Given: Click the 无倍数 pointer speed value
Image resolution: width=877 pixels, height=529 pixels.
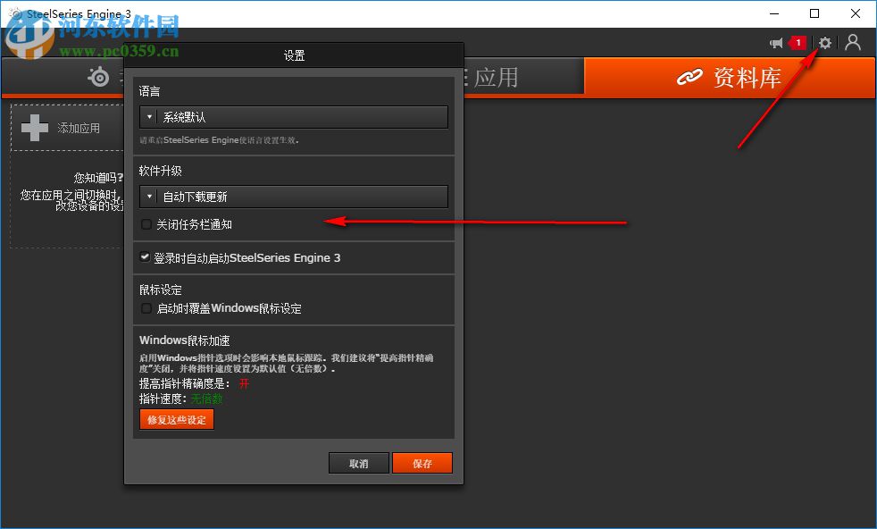Looking at the screenshot, I should (207, 399).
